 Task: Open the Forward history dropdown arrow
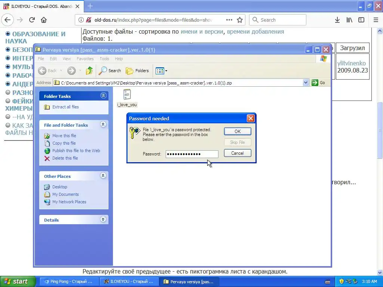pos(80,71)
